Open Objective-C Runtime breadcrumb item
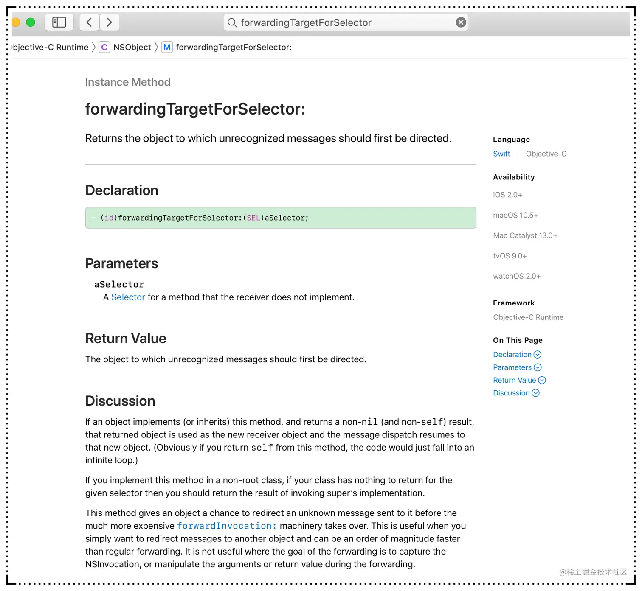 (x=51, y=47)
